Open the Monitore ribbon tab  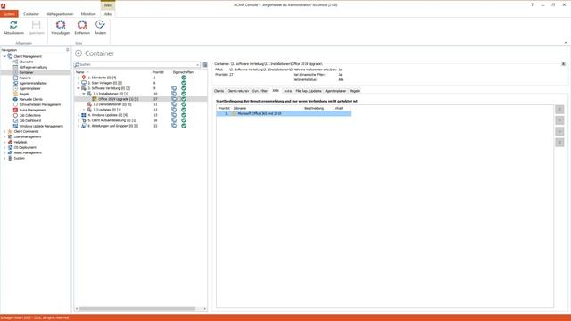pyautogui.click(x=88, y=14)
